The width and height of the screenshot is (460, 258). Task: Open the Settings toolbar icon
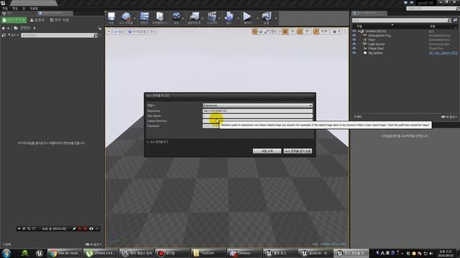[x=176, y=17]
